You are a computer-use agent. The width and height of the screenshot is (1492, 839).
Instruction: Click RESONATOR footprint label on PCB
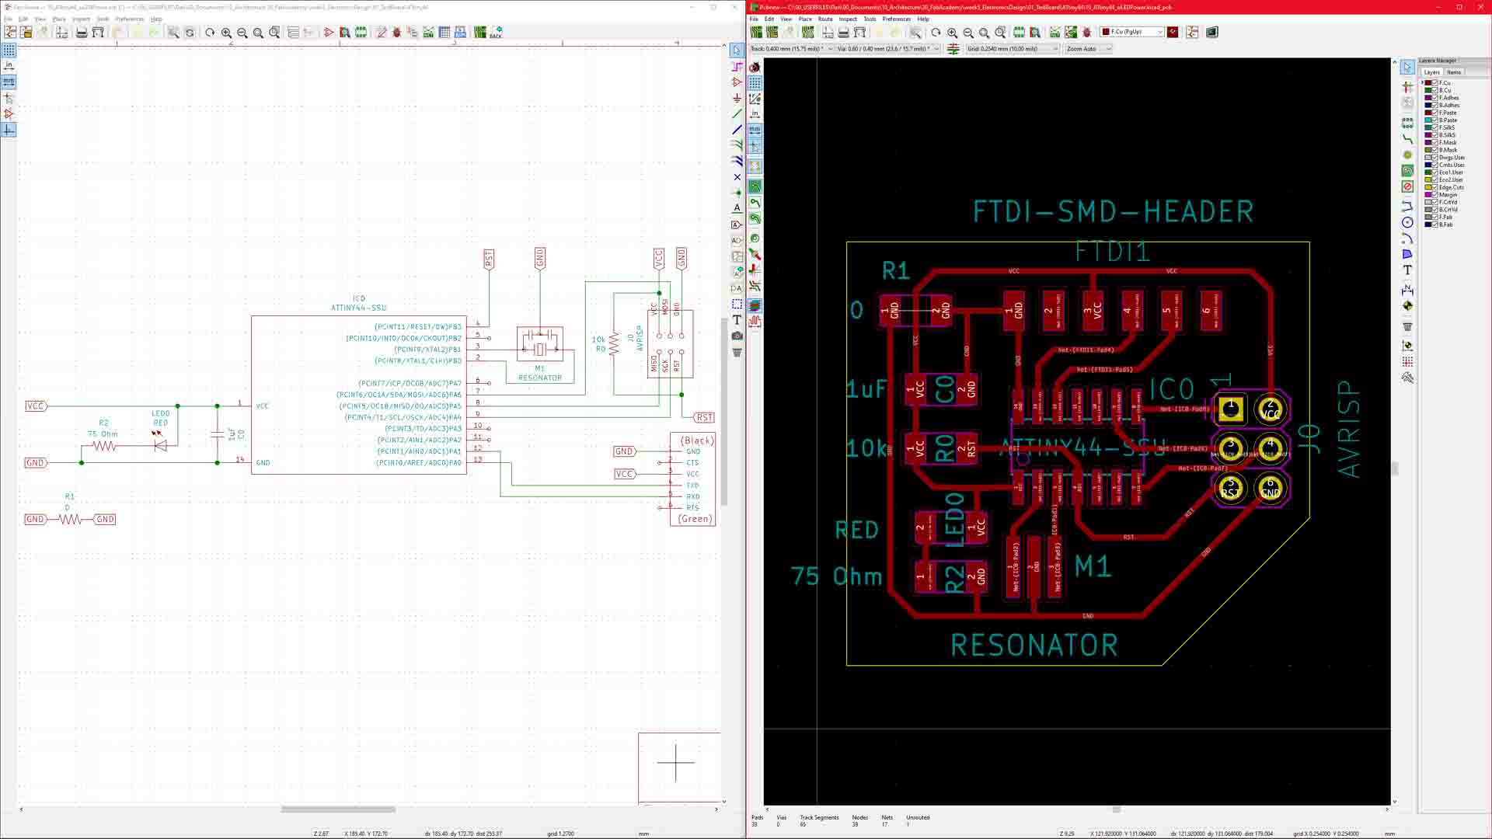[x=1034, y=645]
